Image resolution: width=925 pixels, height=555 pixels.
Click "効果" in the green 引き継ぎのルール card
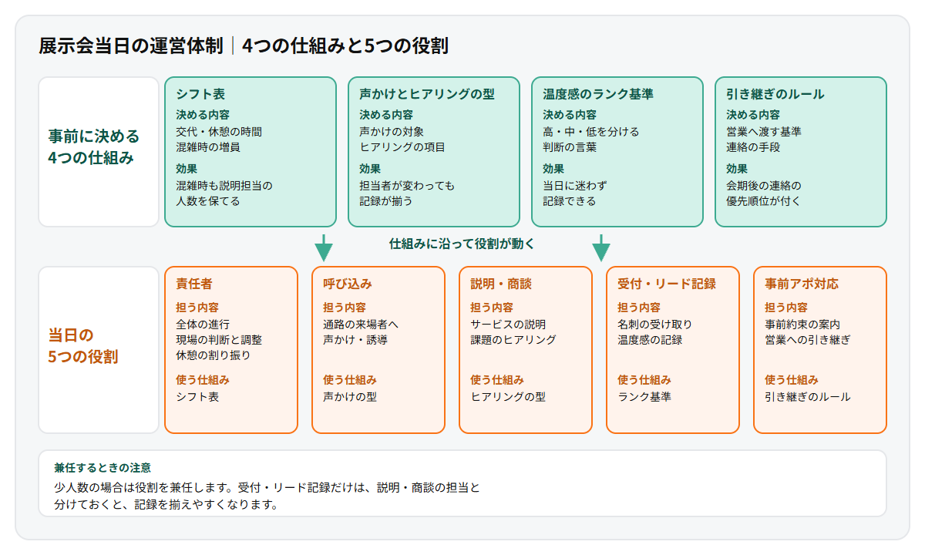(x=737, y=169)
